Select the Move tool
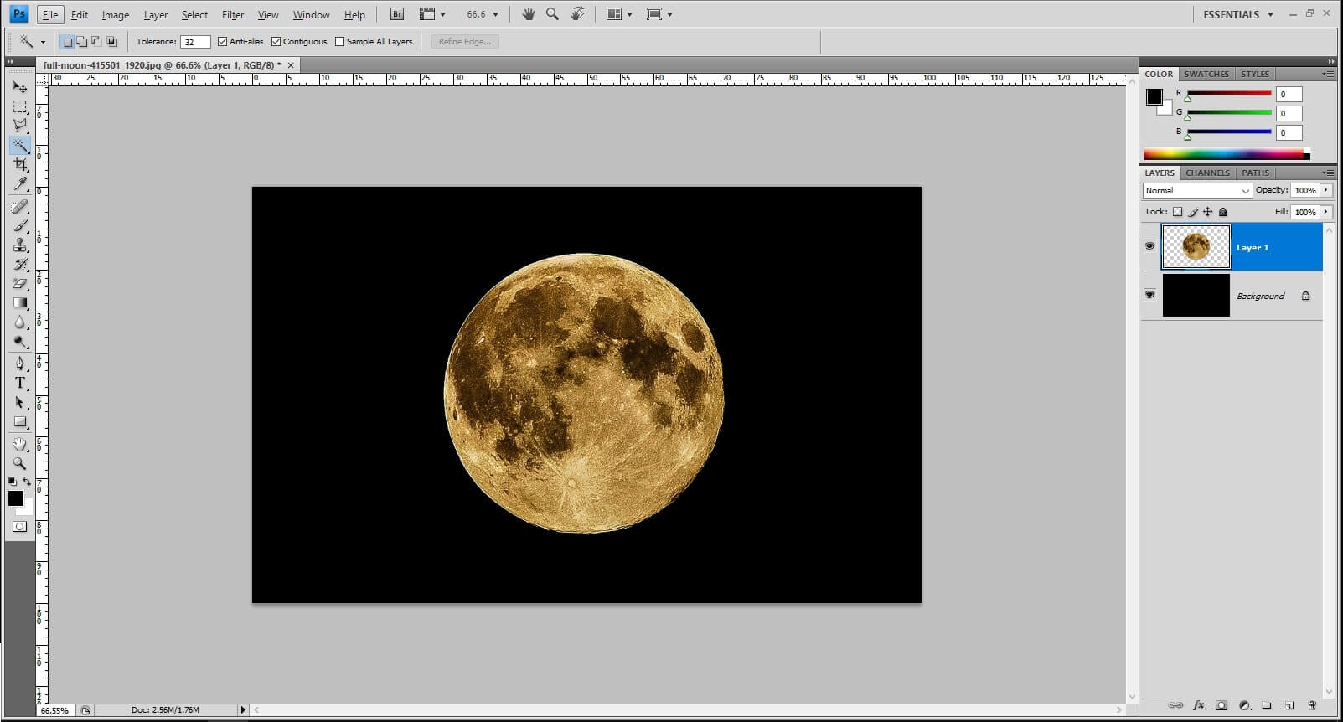This screenshot has width=1343, height=722. pyautogui.click(x=20, y=87)
